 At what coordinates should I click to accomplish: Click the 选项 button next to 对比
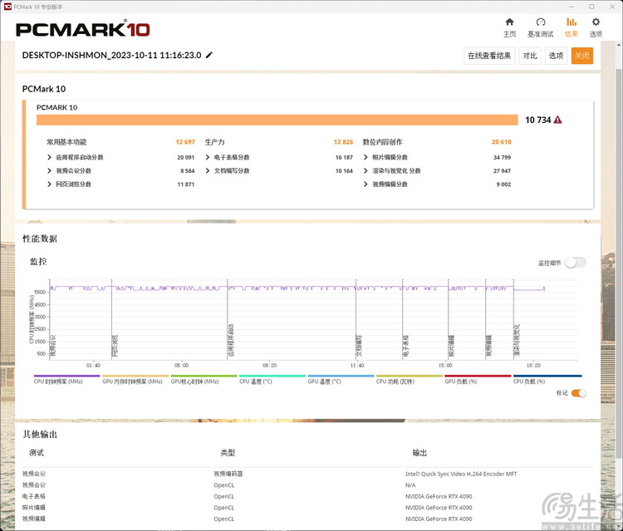coord(556,56)
